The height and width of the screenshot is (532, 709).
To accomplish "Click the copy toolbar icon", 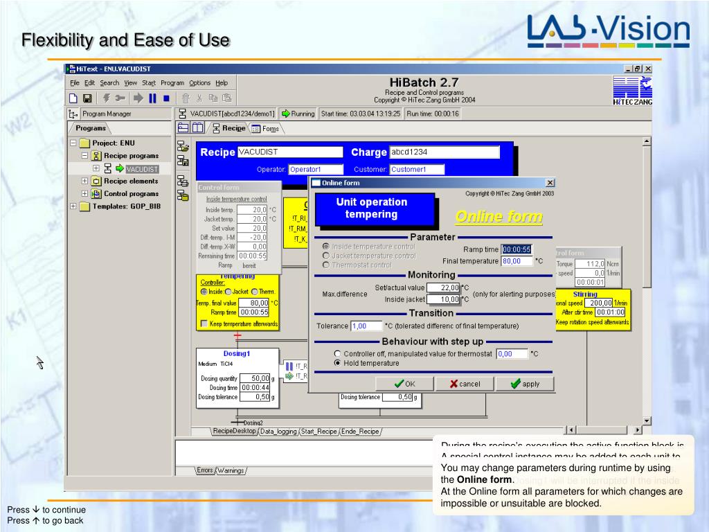I will (213, 98).
